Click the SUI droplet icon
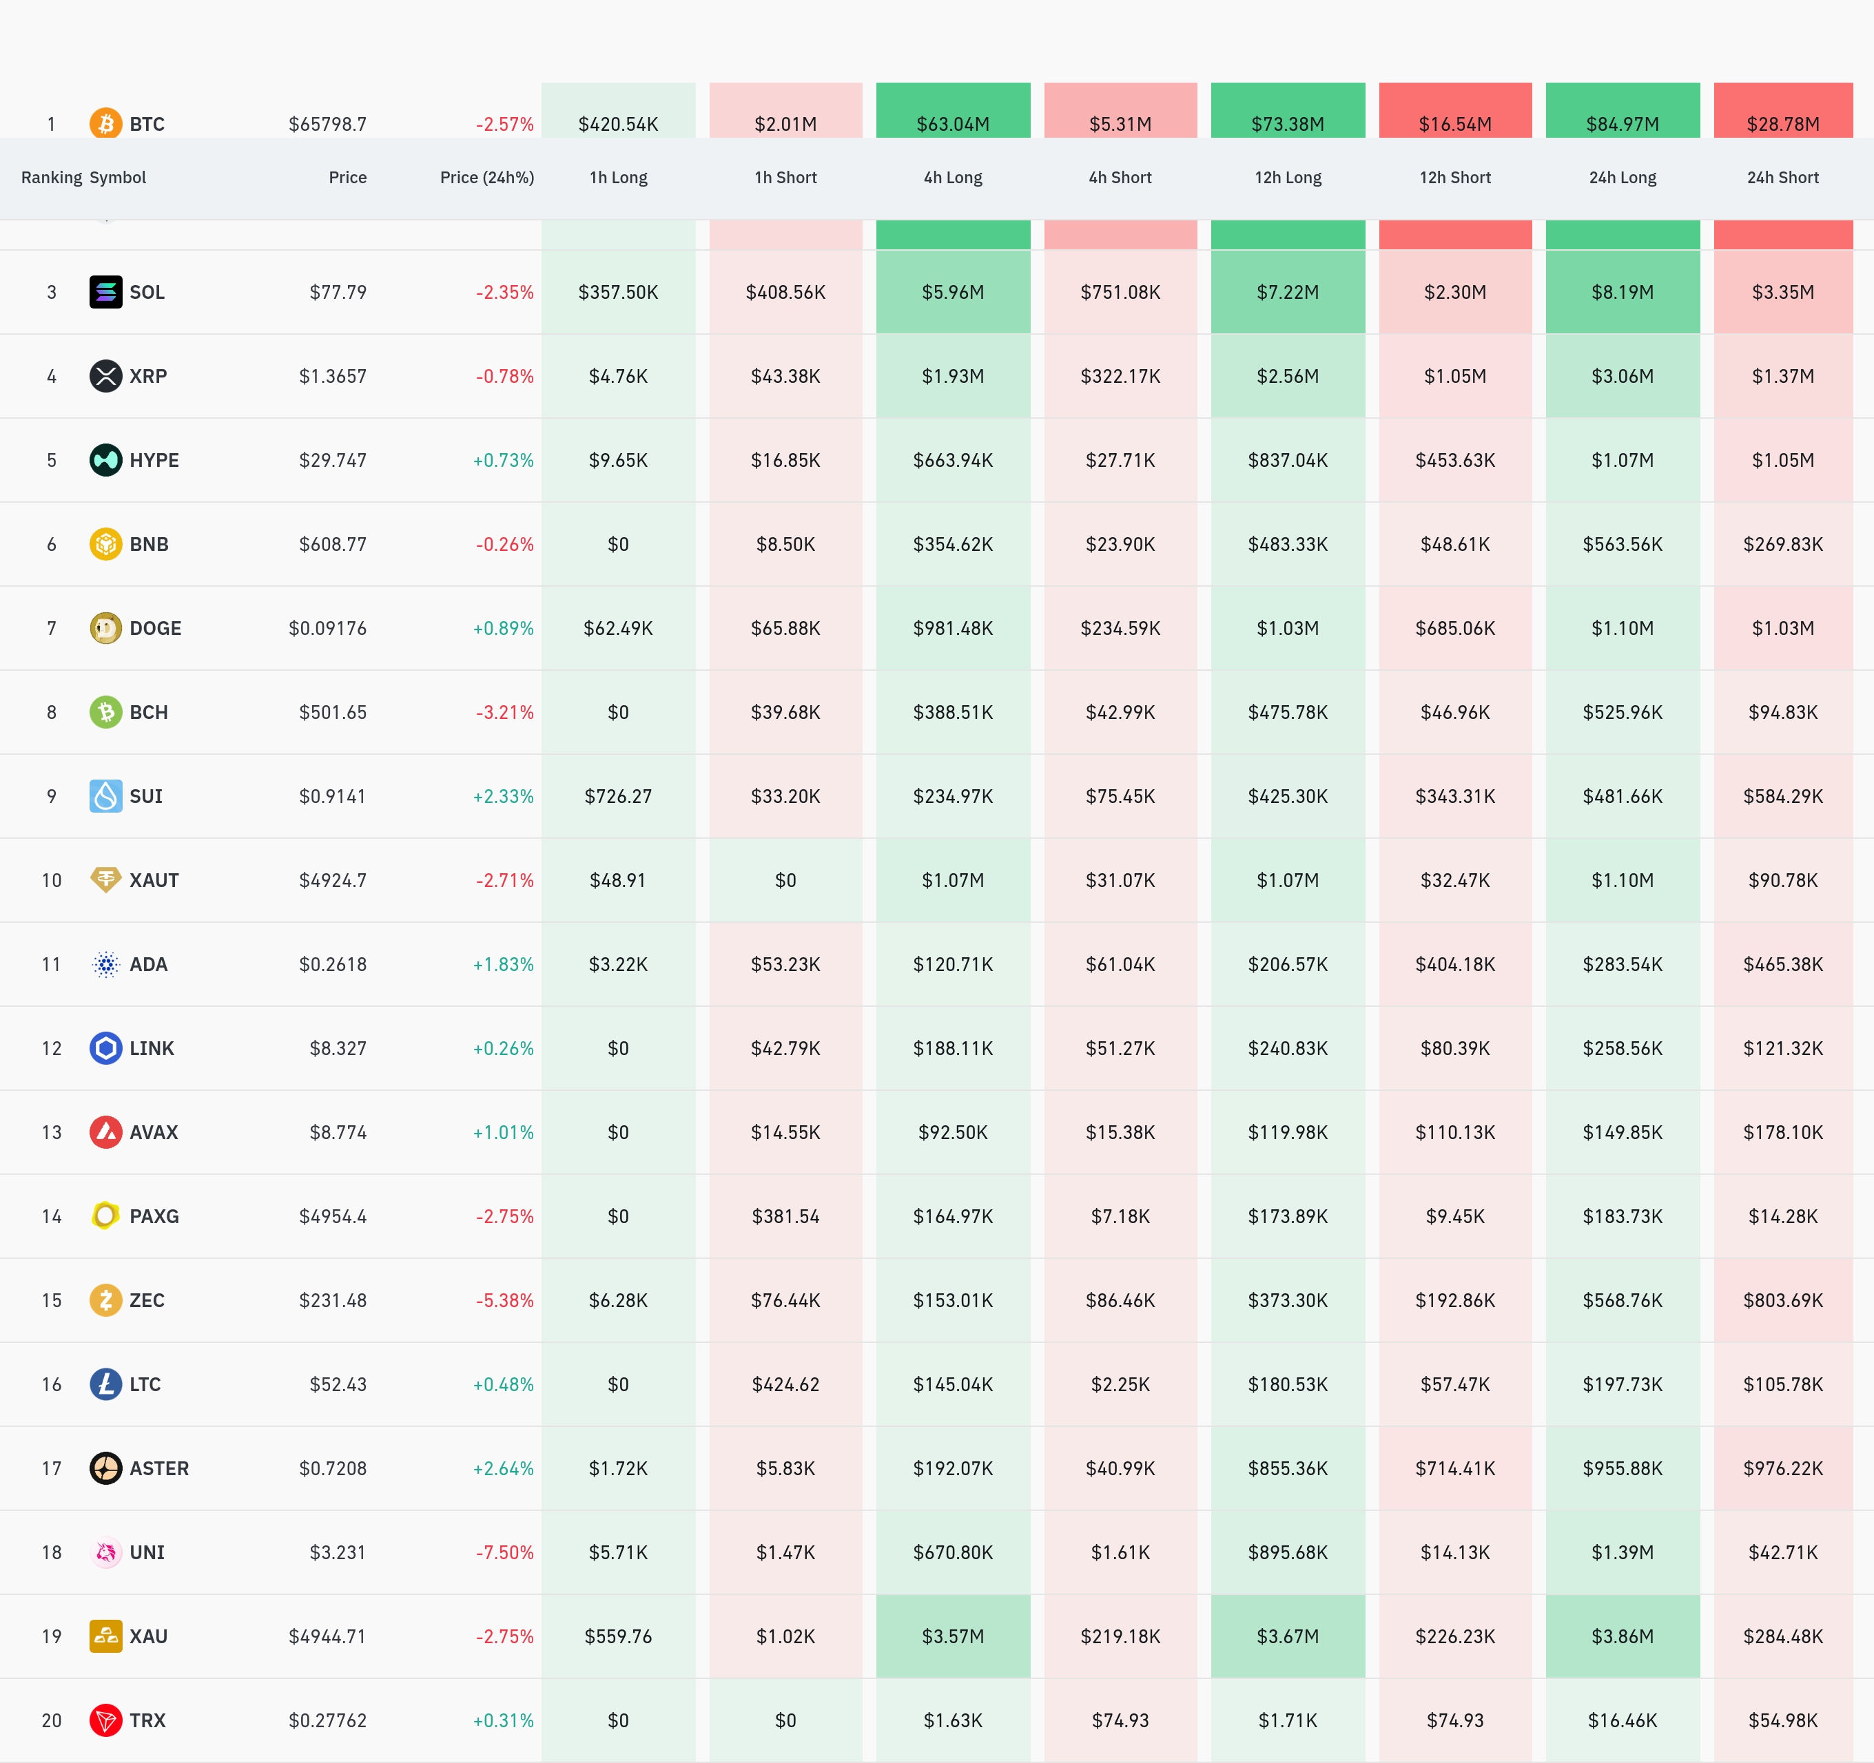The image size is (1874, 1763). tap(105, 796)
